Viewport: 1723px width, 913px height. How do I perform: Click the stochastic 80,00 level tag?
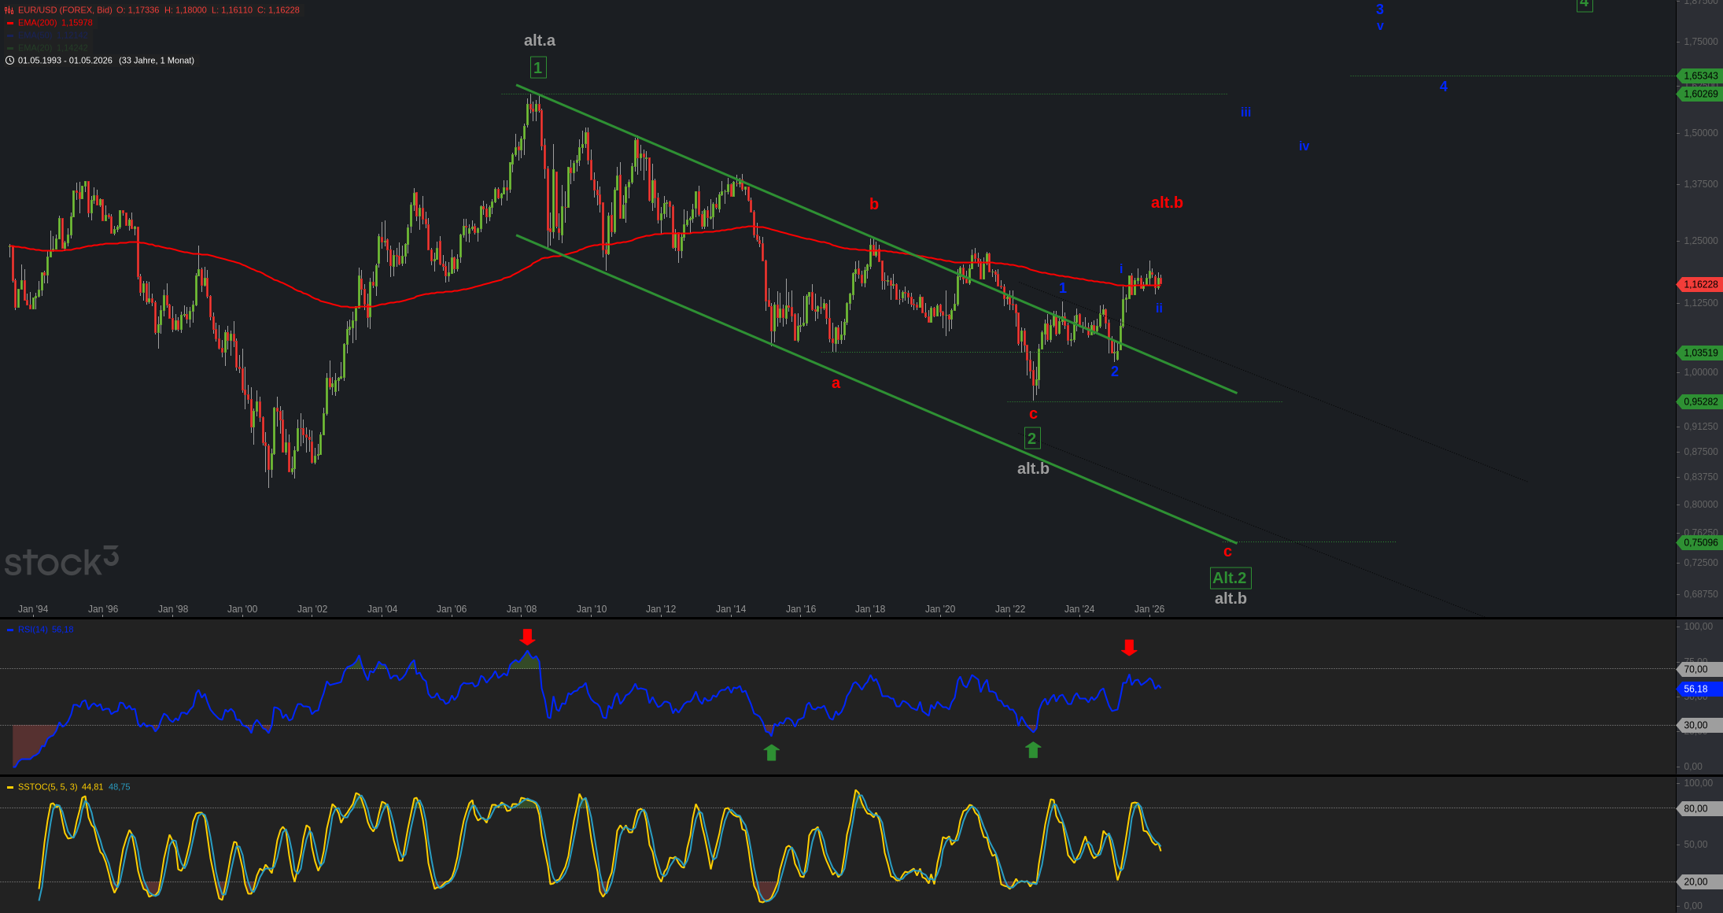[1699, 809]
